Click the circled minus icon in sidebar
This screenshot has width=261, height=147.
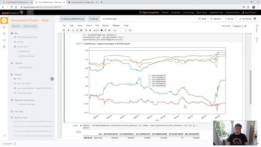4,40
